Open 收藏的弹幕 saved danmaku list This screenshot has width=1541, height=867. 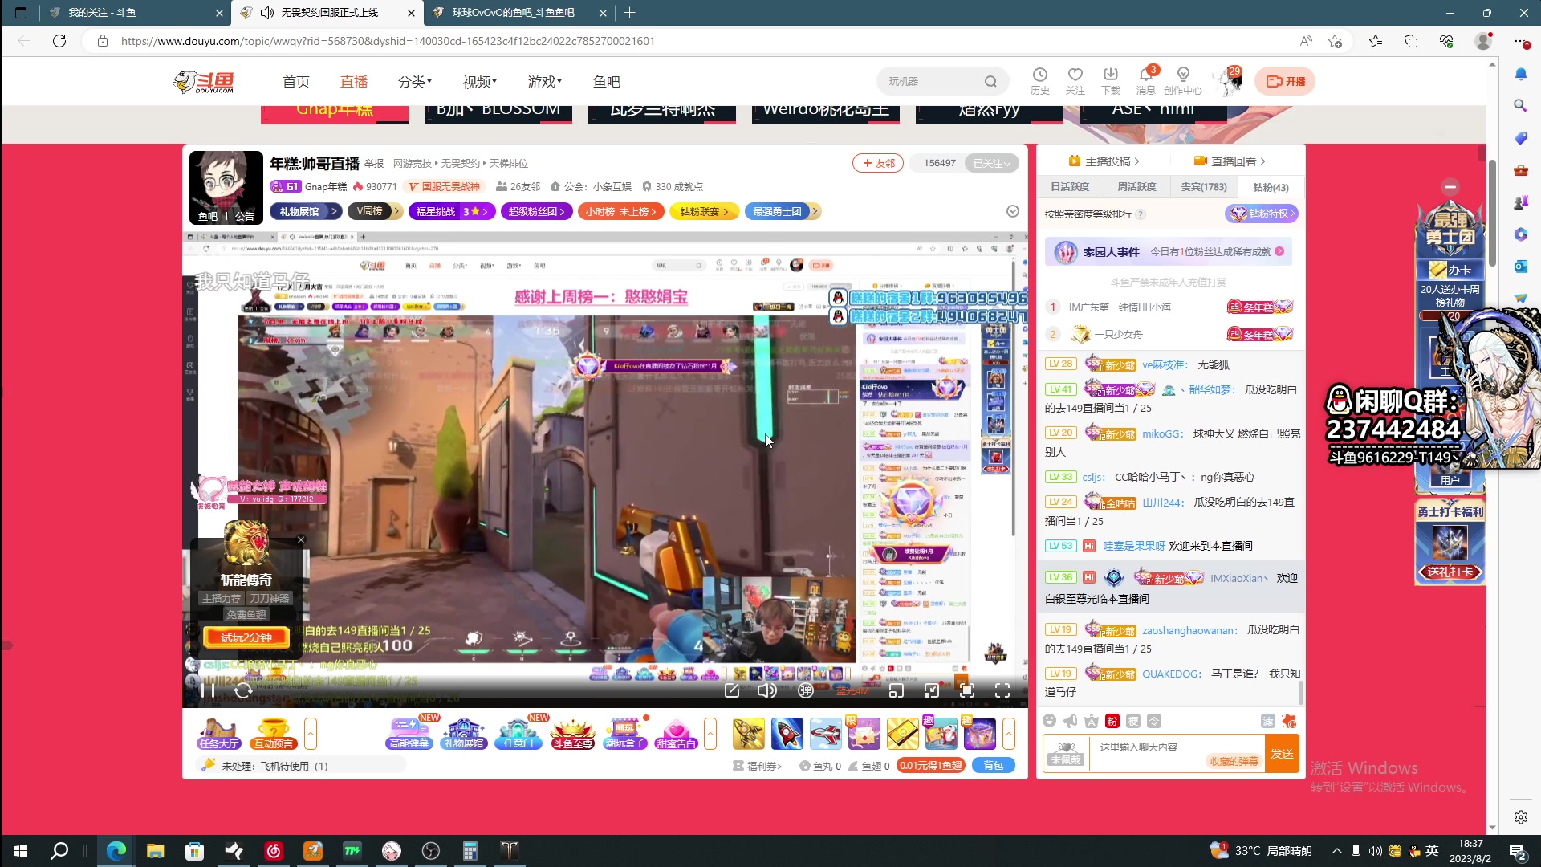(1234, 761)
